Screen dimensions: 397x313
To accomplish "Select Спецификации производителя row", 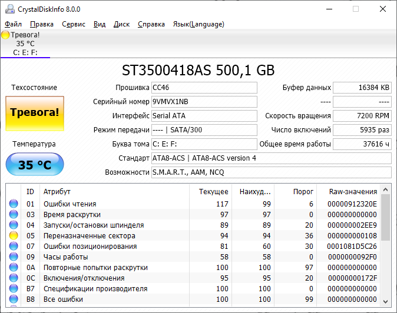I will pyautogui.click(x=193, y=289).
